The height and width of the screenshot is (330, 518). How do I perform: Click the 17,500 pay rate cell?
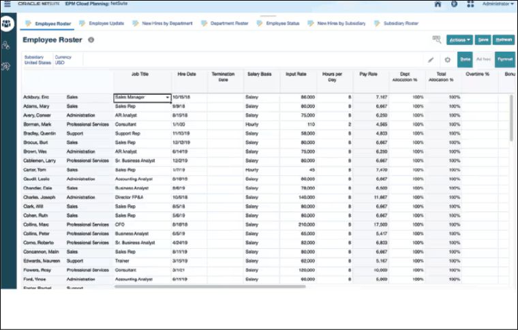click(x=371, y=224)
